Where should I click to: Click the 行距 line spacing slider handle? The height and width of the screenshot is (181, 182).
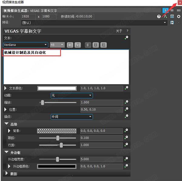(61, 145)
